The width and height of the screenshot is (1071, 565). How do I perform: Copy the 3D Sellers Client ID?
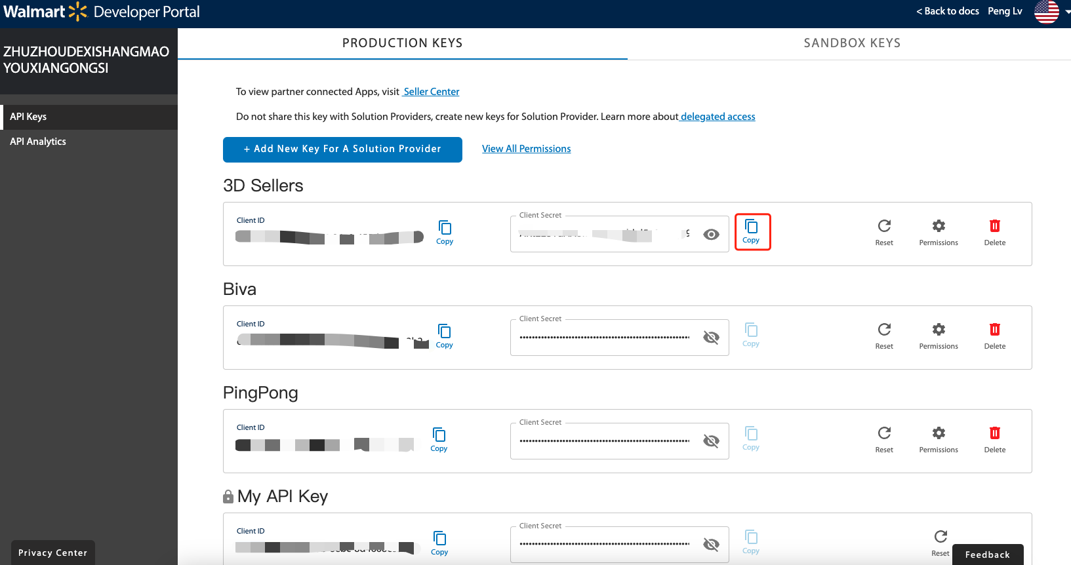tap(445, 233)
